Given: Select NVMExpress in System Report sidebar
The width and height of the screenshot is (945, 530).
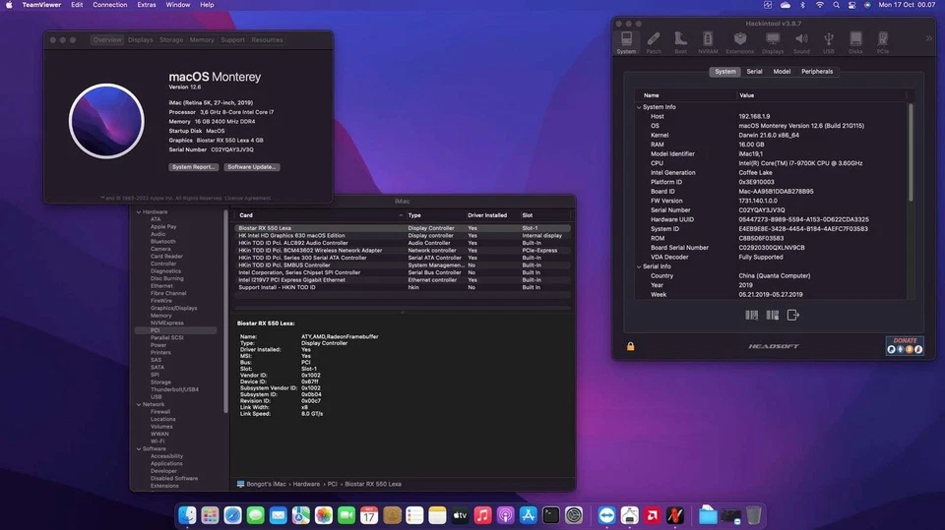Looking at the screenshot, I should (167, 323).
